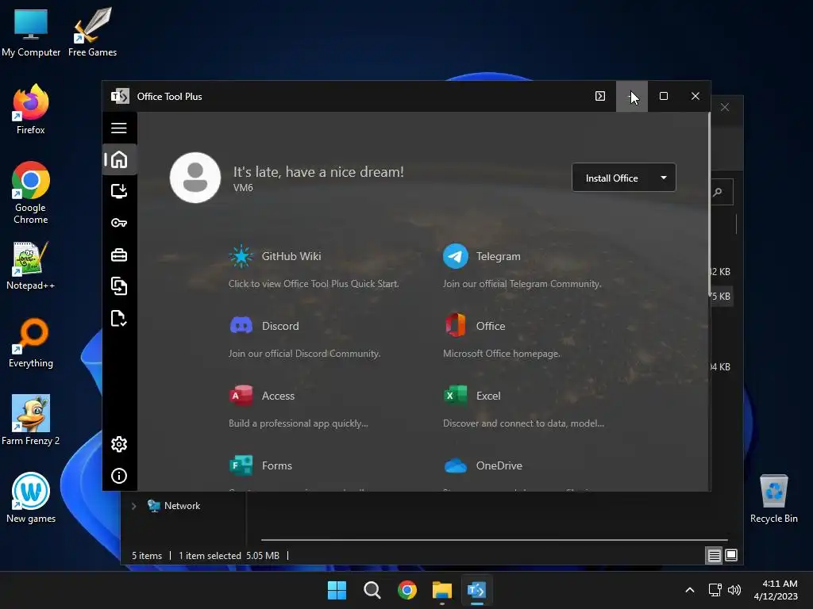
Task: Open the hamburger navigation menu
Action: (x=119, y=128)
